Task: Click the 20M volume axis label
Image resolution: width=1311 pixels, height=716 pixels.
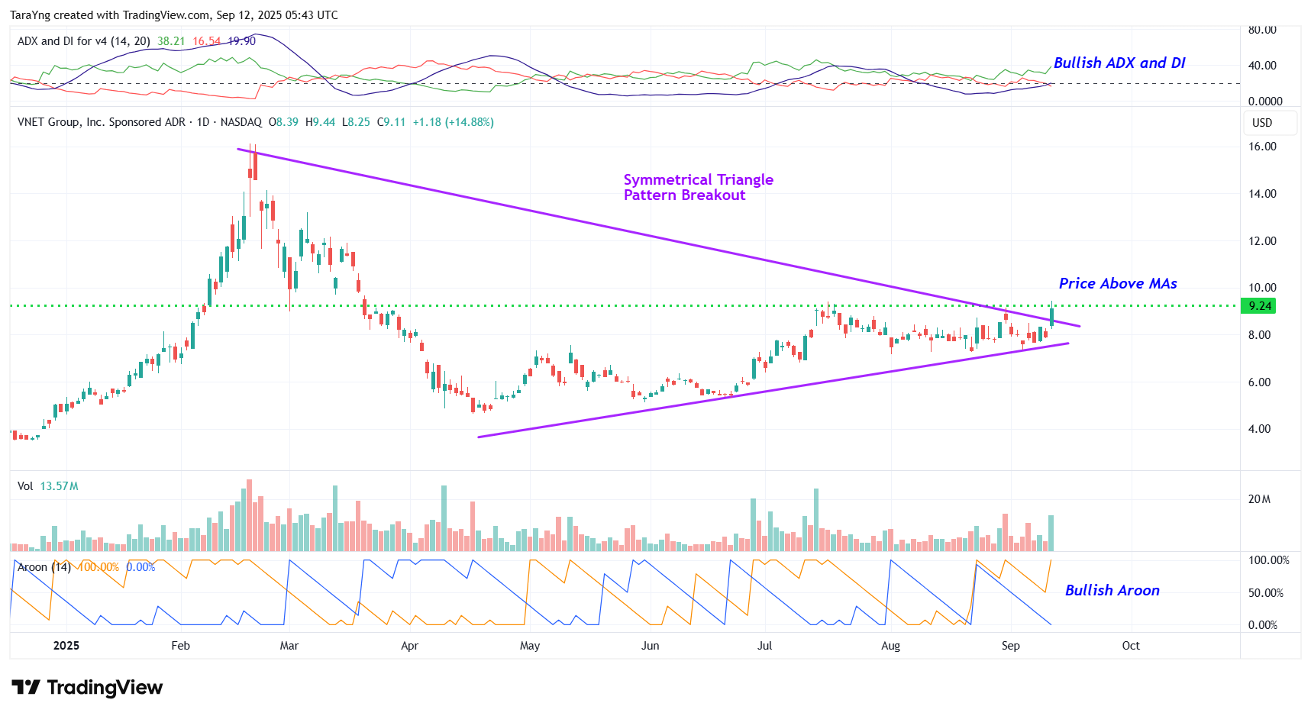Action: coord(1259,499)
